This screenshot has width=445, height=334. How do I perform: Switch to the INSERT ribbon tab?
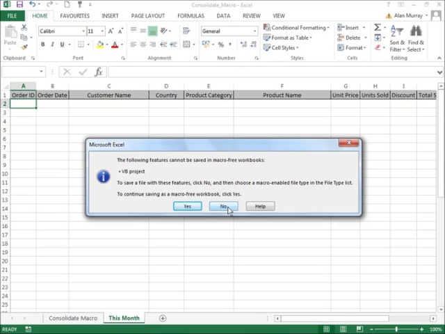(x=110, y=16)
